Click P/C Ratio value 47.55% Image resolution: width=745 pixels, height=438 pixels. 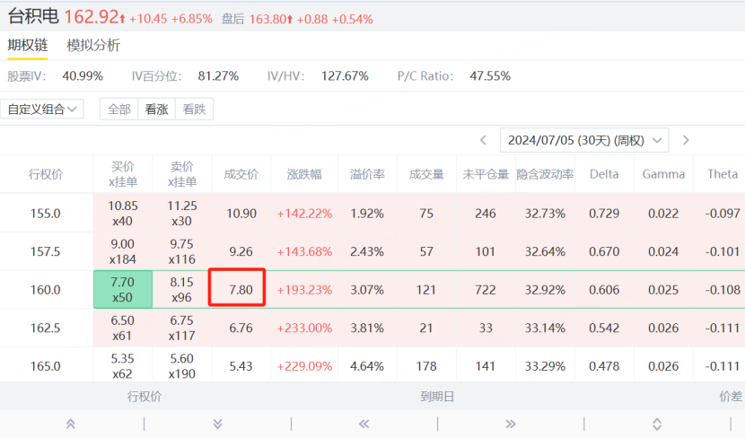tap(490, 76)
